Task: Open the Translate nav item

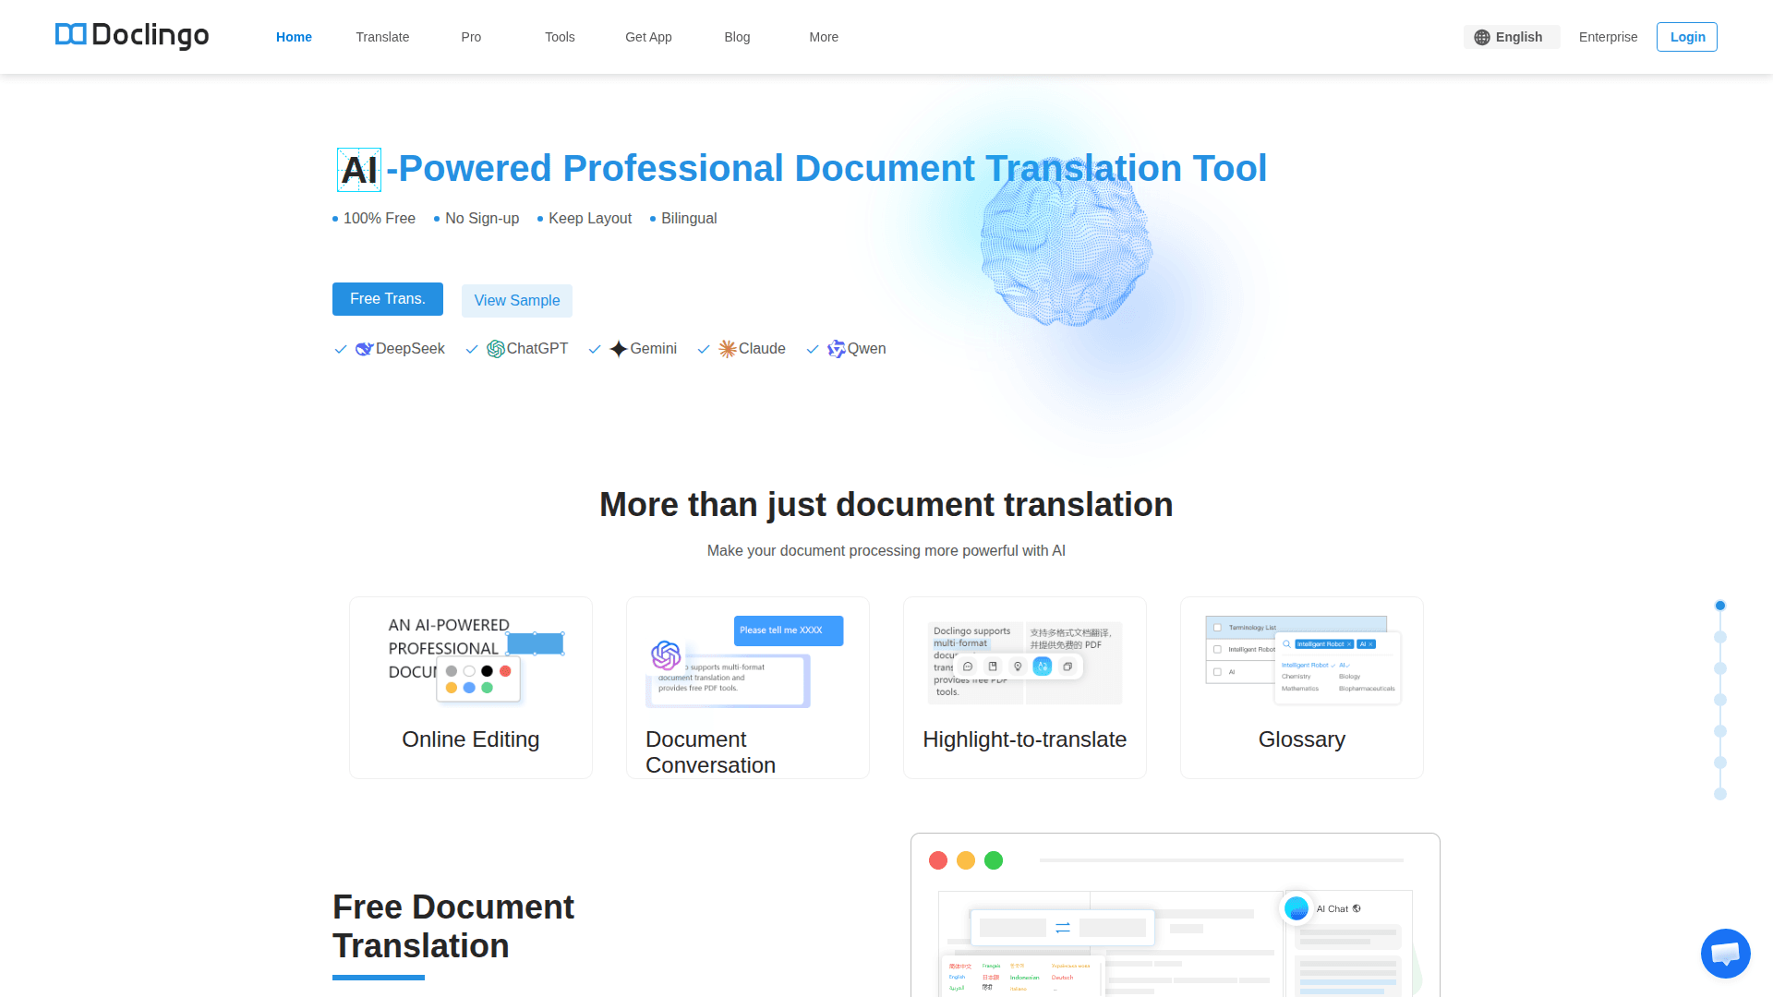Action: [x=382, y=37]
